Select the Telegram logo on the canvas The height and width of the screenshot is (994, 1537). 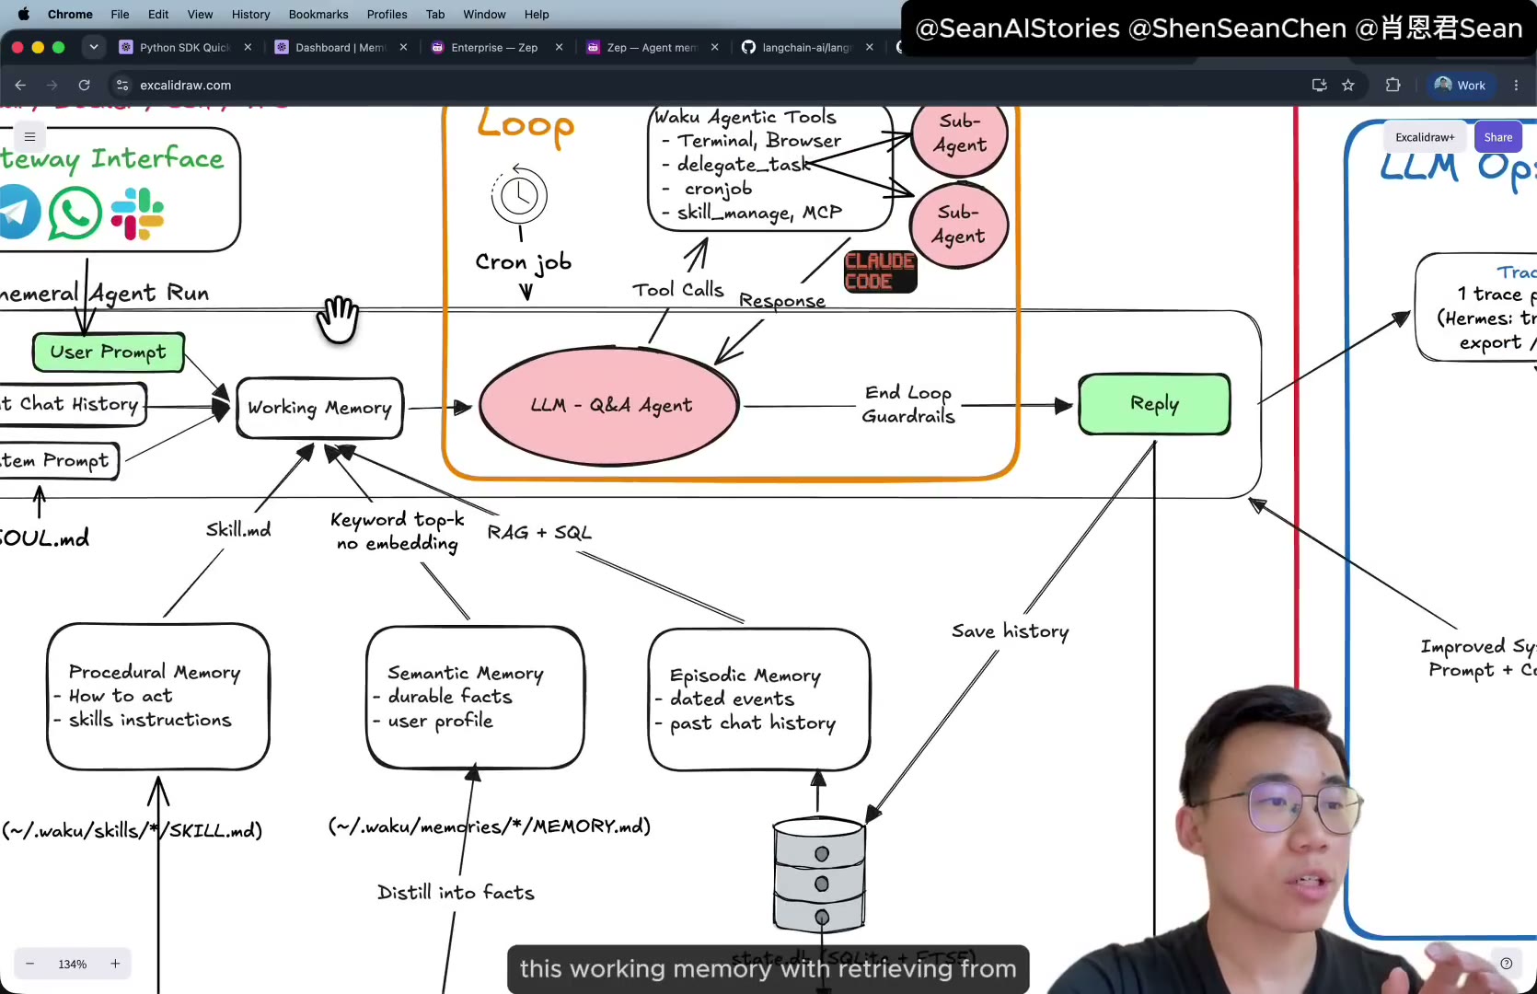(x=17, y=212)
